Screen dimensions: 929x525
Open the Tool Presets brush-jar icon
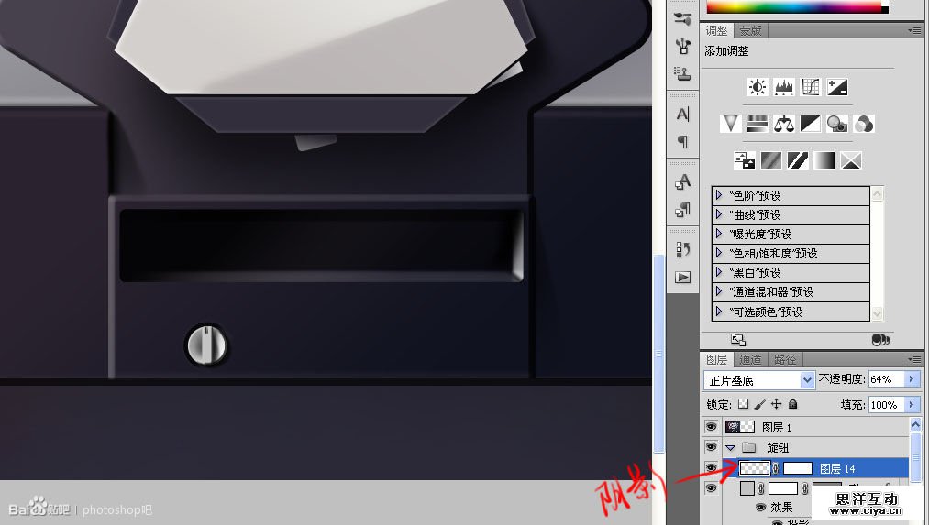682,46
